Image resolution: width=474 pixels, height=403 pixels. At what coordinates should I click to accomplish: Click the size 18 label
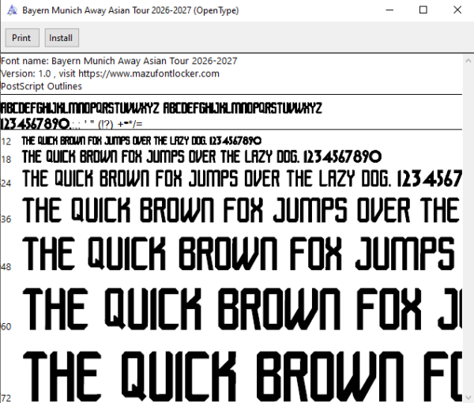coord(6,160)
